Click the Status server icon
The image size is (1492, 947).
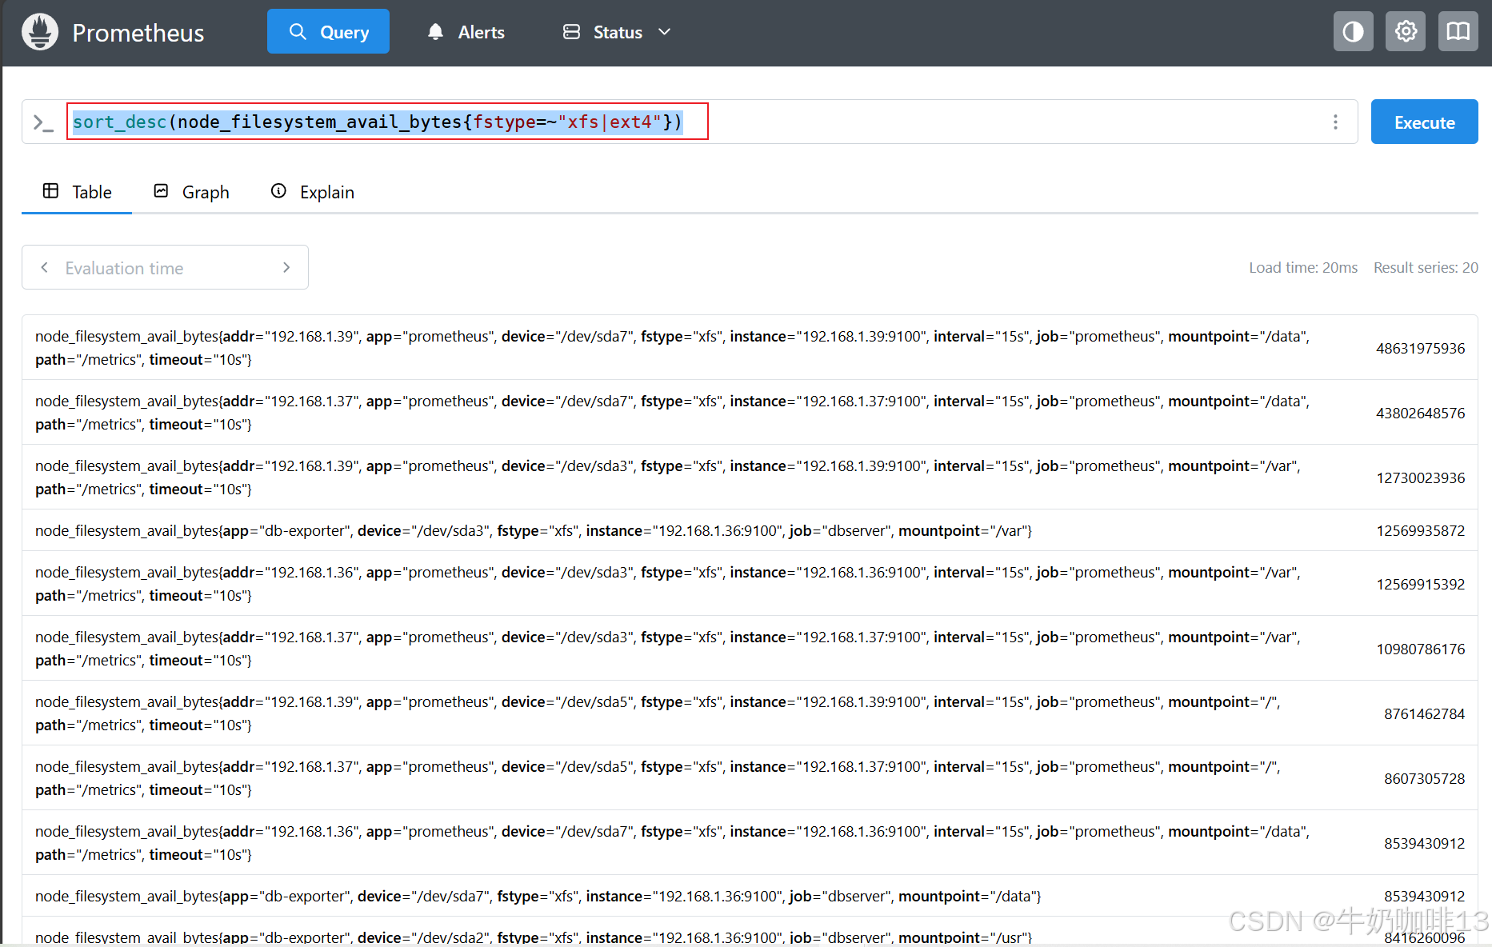coord(571,32)
